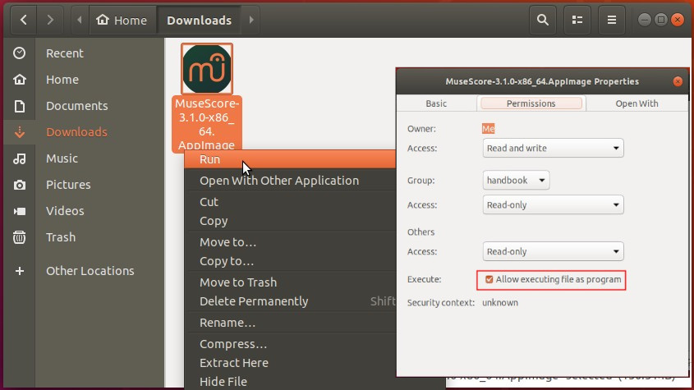Close the AppImage Properties dialog
The width and height of the screenshot is (694, 390).
point(678,81)
